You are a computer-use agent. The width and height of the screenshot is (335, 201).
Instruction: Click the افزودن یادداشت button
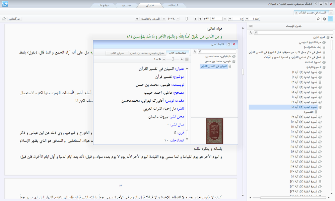[x=150, y=19]
